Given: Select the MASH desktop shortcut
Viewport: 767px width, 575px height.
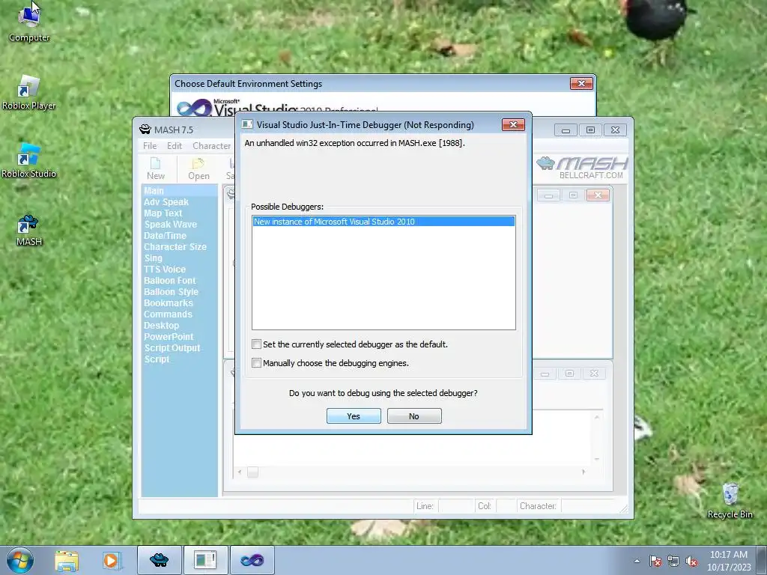Looking at the screenshot, I should [x=29, y=230].
